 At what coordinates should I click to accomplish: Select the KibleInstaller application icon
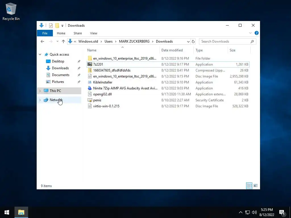tap(90, 82)
